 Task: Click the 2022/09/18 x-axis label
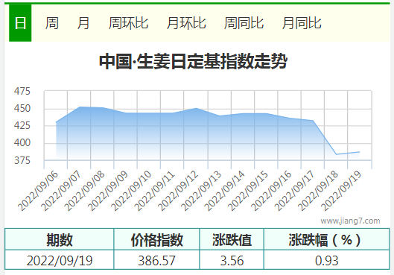click(318, 191)
